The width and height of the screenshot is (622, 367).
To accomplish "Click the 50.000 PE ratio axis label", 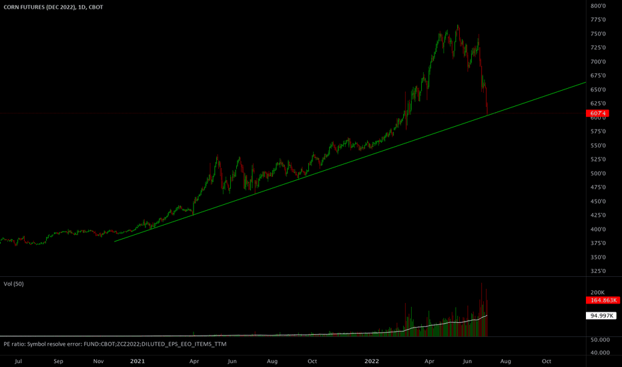I will point(600,340).
